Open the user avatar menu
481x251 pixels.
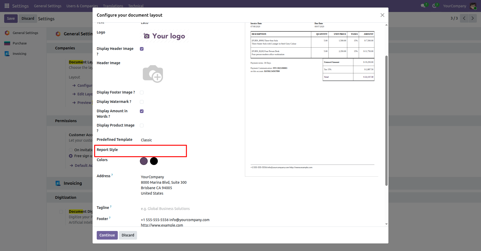[x=473, y=6]
